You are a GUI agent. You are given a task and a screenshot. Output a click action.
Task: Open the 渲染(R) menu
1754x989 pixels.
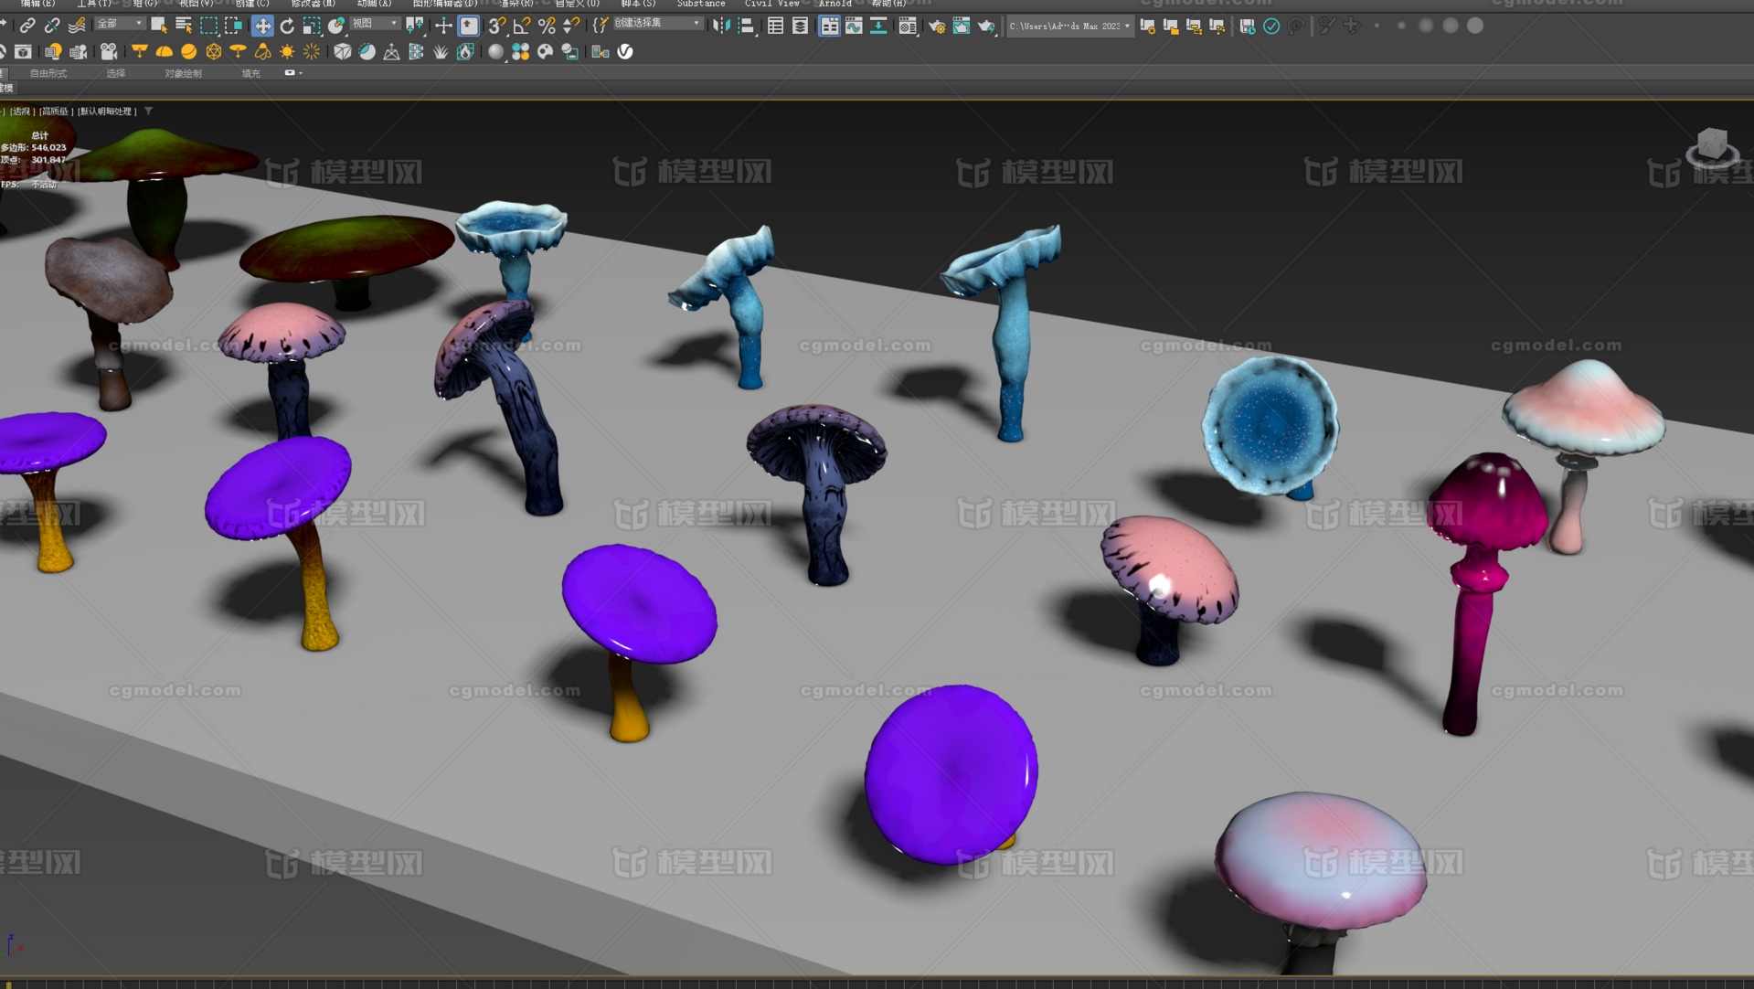[x=516, y=4]
